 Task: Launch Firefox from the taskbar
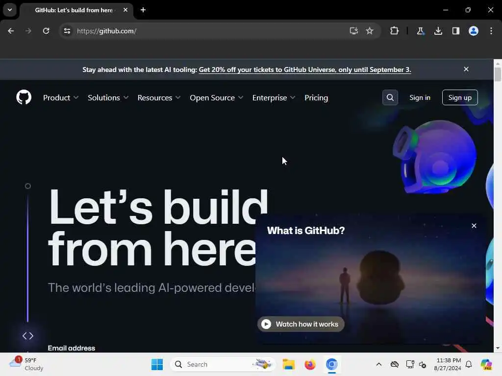coord(310,364)
